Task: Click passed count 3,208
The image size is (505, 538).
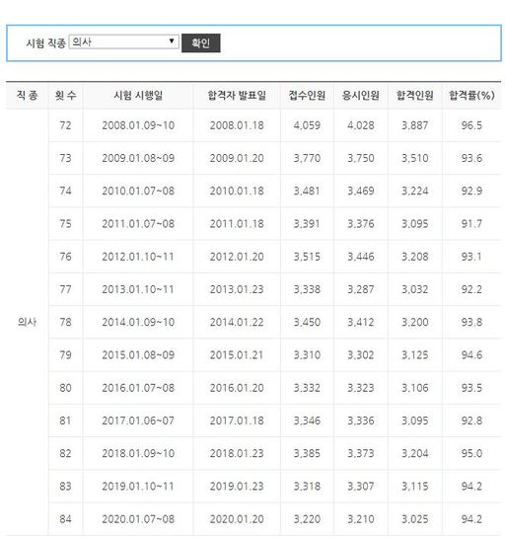Action: point(415,257)
